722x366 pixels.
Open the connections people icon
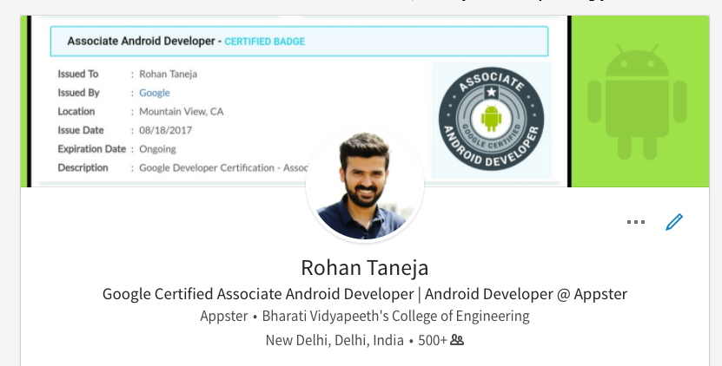click(457, 340)
